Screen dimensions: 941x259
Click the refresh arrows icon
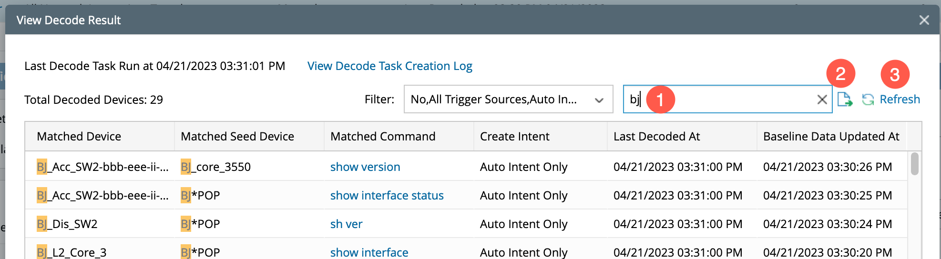click(x=868, y=100)
